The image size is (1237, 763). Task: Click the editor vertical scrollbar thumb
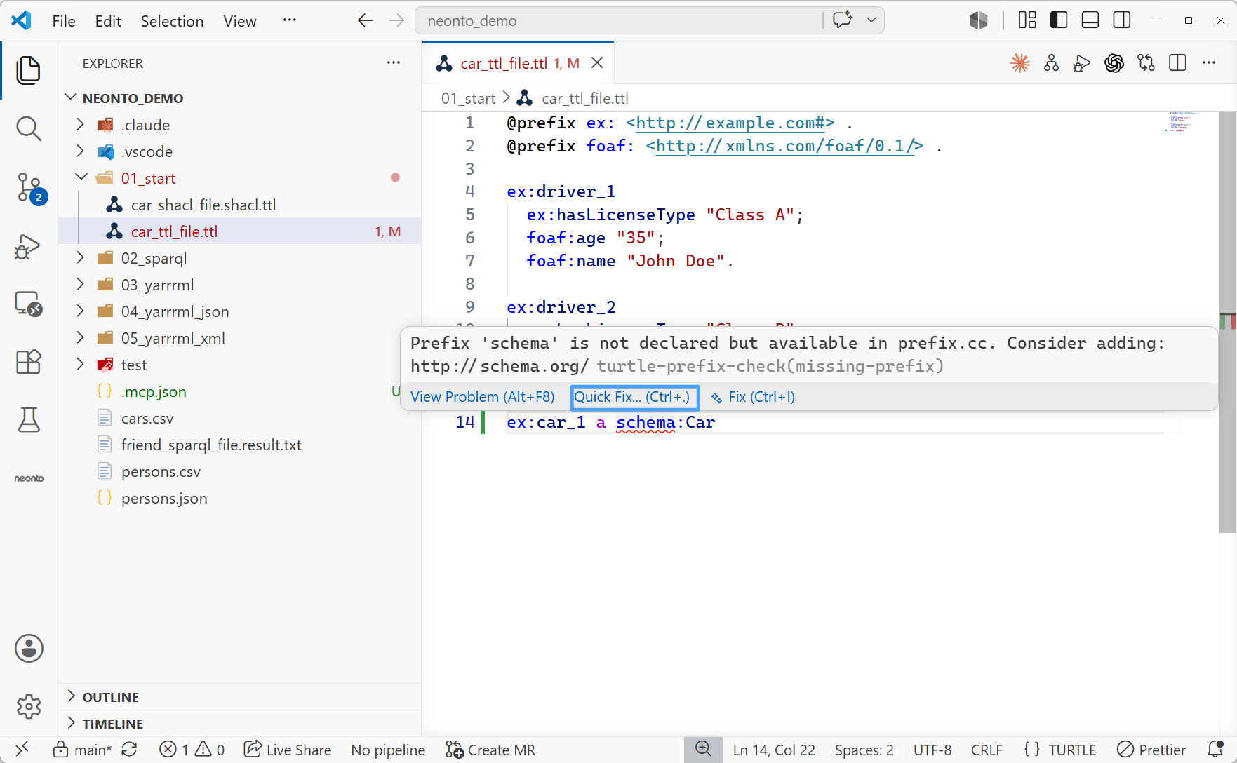coord(1227,323)
